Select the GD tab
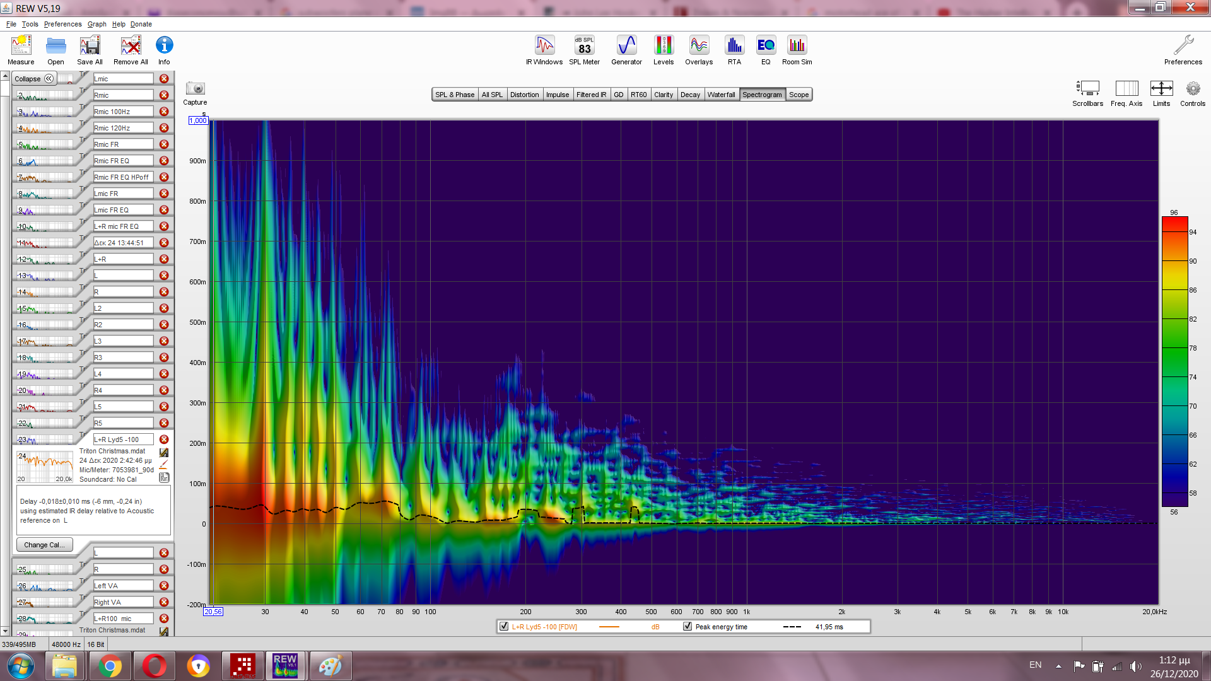Image resolution: width=1211 pixels, height=681 pixels. [x=619, y=95]
